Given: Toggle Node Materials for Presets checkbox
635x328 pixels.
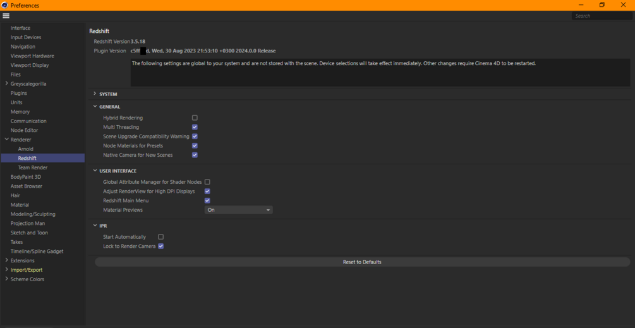Looking at the screenshot, I should (x=195, y=146).
